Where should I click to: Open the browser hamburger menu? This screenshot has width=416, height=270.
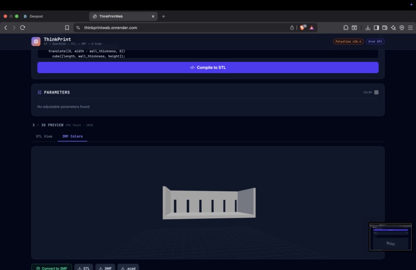click(x=410, y=27)
